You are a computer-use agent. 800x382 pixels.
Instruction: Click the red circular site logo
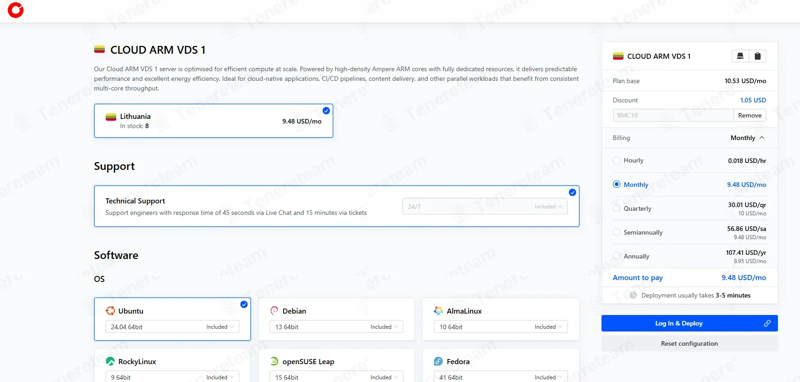click(x=16, y=10)
